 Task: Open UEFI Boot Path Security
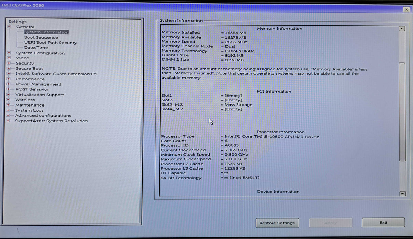pyautogui.click(x=51, y=43)
